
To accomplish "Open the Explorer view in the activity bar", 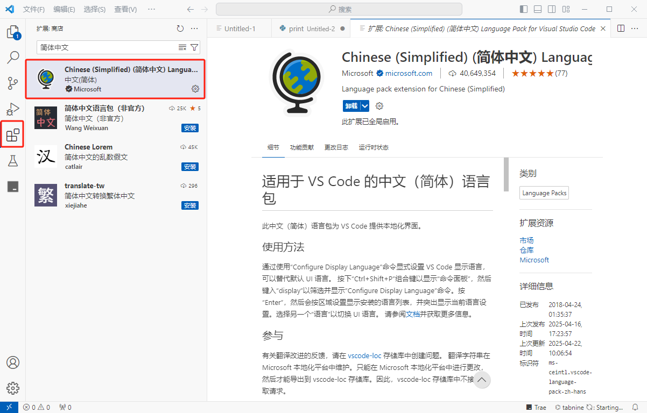I will pos(13,32).
